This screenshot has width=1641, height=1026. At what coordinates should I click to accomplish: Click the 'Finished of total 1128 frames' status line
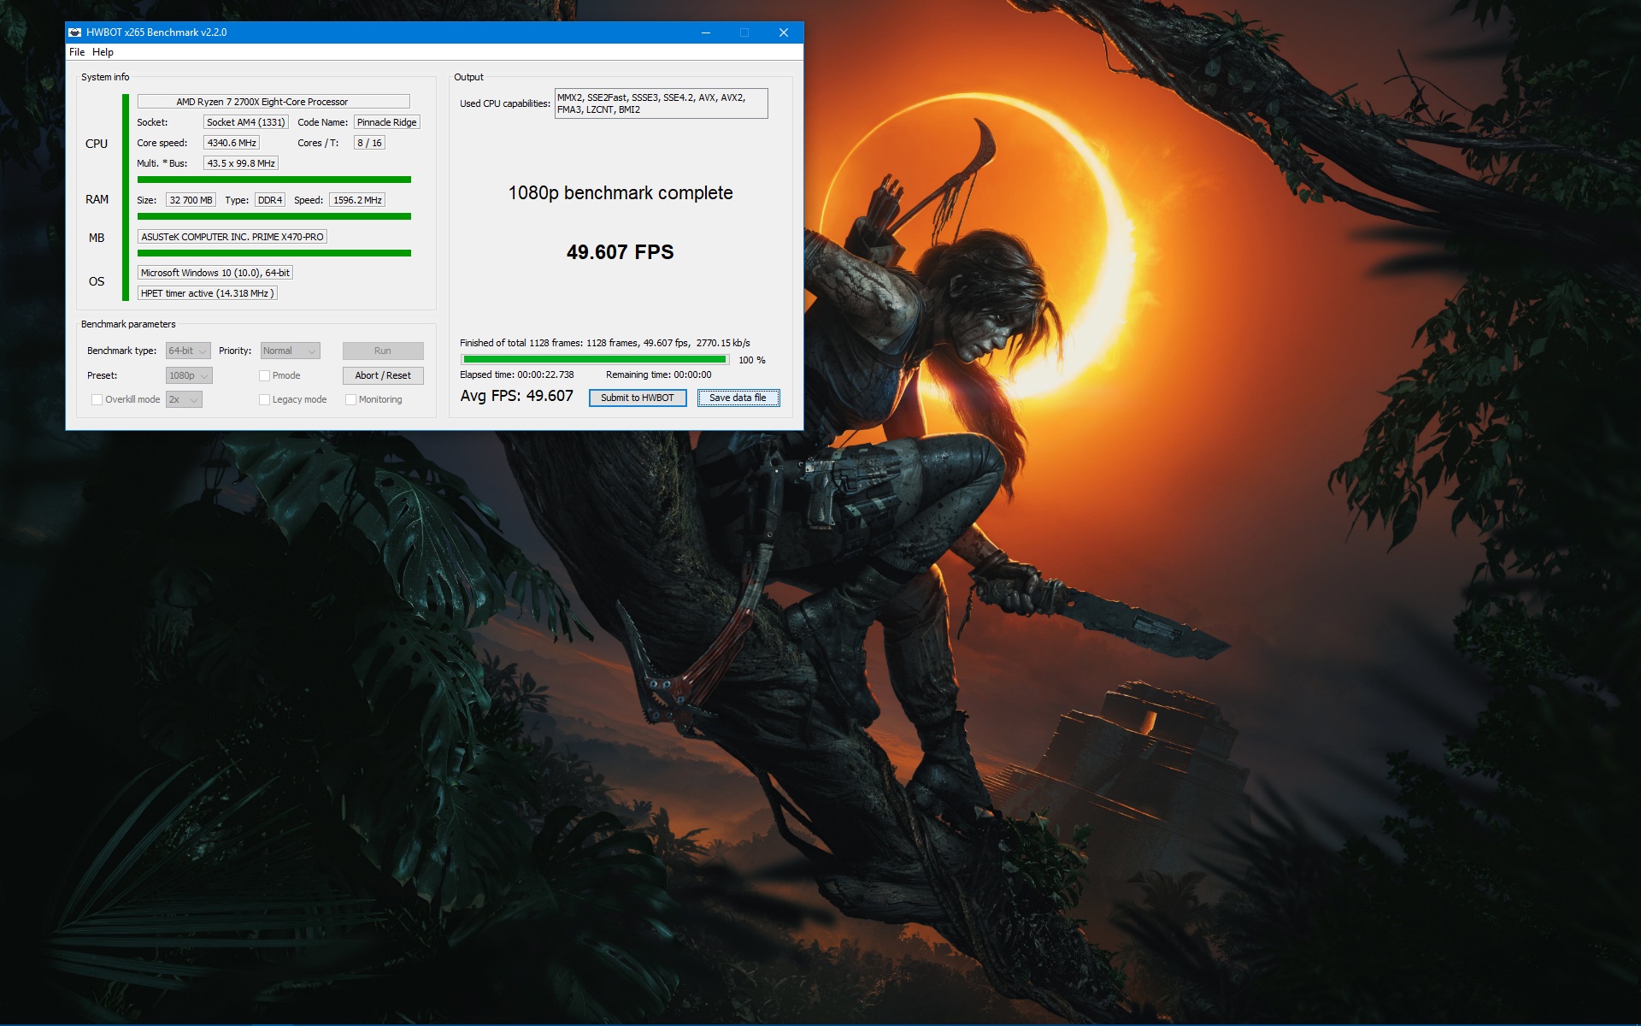coord(605,343)
